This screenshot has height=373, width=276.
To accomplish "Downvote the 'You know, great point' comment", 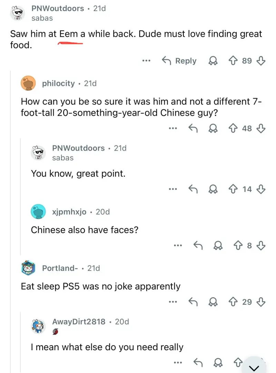I will (261, 189).
